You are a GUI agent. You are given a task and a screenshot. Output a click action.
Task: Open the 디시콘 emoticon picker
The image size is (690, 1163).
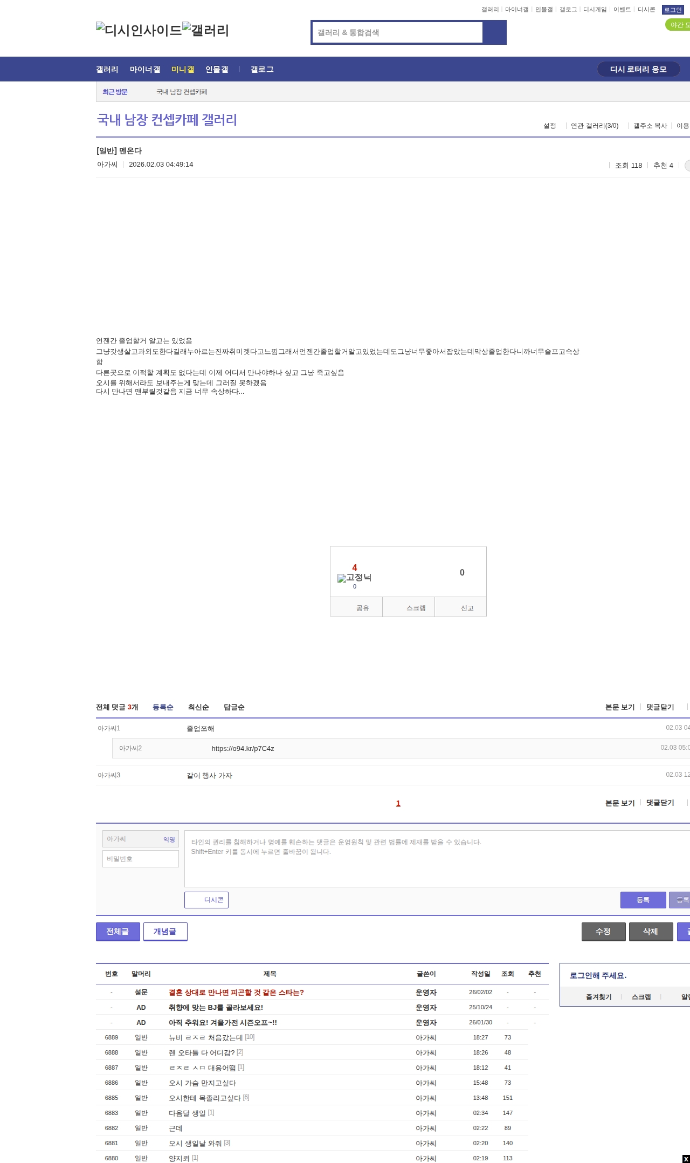206,900
